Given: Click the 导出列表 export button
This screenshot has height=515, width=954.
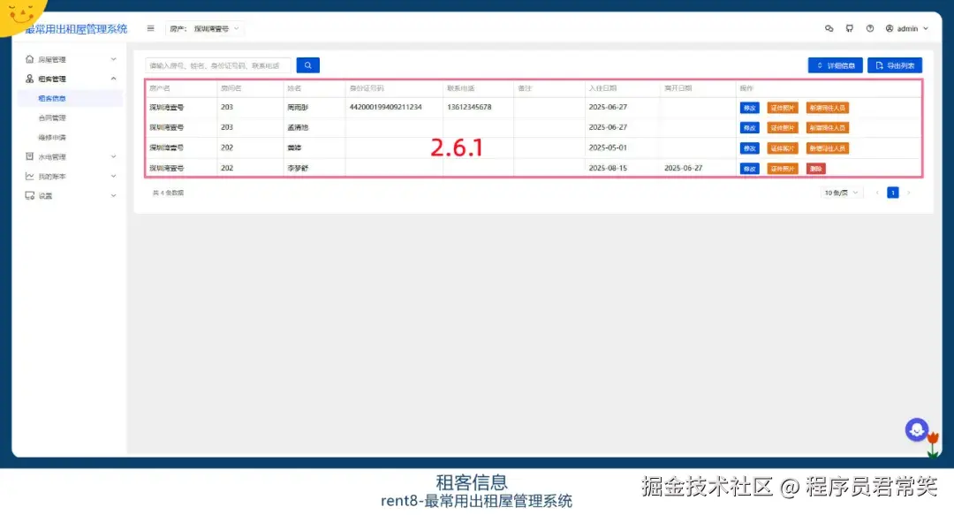Looking at the screenshot, I should click(x=894, y=64).
